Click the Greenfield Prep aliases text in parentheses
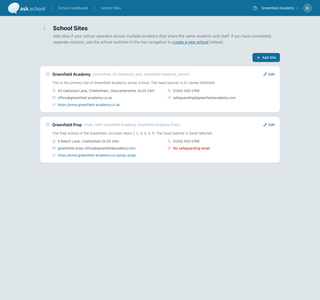 pyautogui.click(x=132, y=125)
